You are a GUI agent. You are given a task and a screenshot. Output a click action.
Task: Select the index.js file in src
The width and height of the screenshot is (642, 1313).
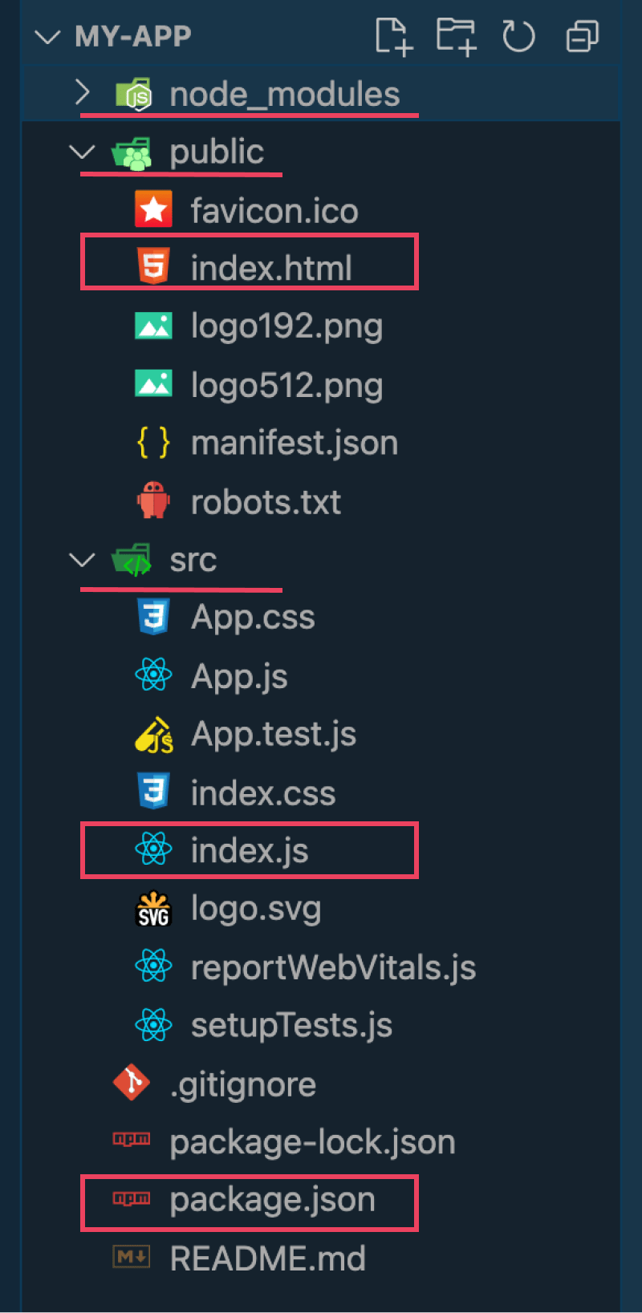[249, 850]
